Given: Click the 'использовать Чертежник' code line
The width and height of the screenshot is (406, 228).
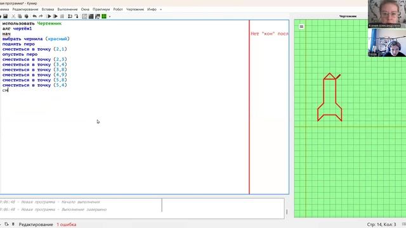Looking at the screenshot, I should tap(32, 23).
